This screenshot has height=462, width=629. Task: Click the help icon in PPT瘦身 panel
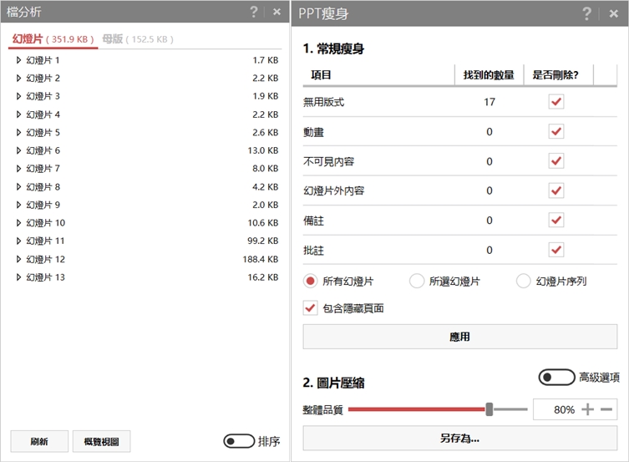click(587, 13)
